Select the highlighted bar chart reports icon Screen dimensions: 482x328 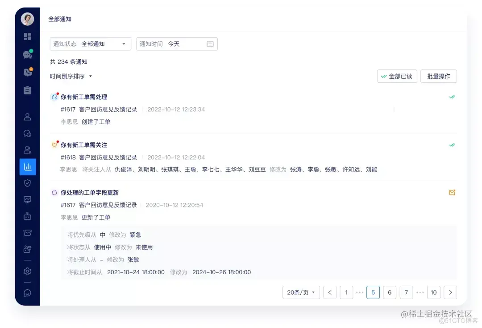pyautogui.click(x=28, y=167)
